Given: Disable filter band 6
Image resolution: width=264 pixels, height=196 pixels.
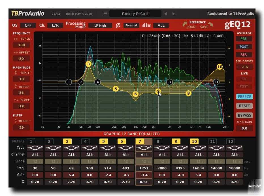Looking at the screenshot, I should tap(122, 141).
